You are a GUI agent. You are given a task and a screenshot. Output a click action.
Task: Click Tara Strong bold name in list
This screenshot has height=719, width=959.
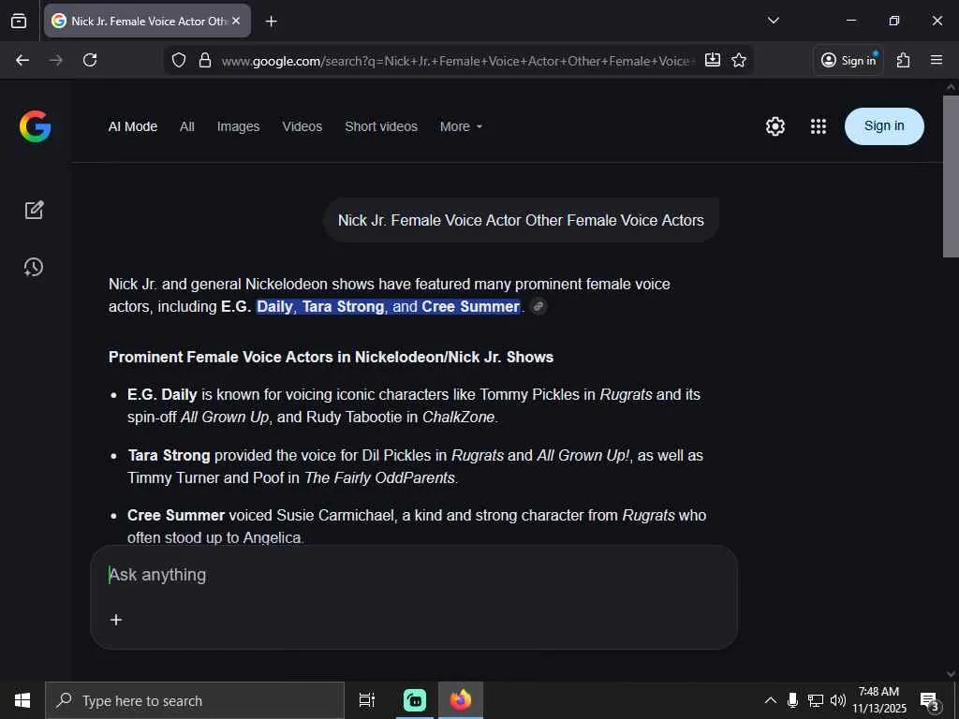pyautogui.click(x=169, y=456)
